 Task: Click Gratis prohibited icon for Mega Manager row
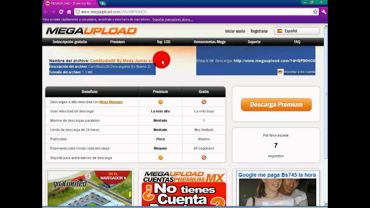point(204,102)
